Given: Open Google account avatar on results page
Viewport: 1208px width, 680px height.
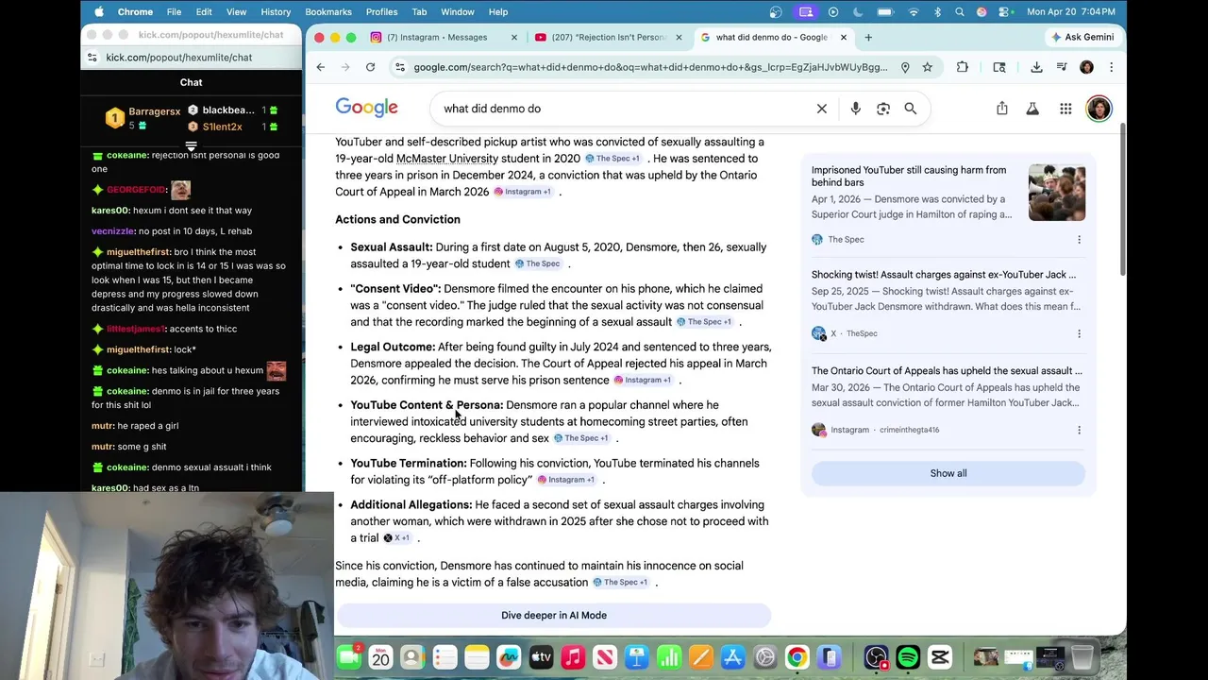Looking at the screenshot, I should (x=1099, y=109).
